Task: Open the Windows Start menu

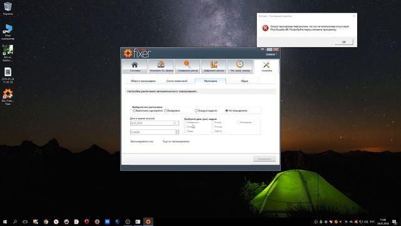Action: click(5, 222)
